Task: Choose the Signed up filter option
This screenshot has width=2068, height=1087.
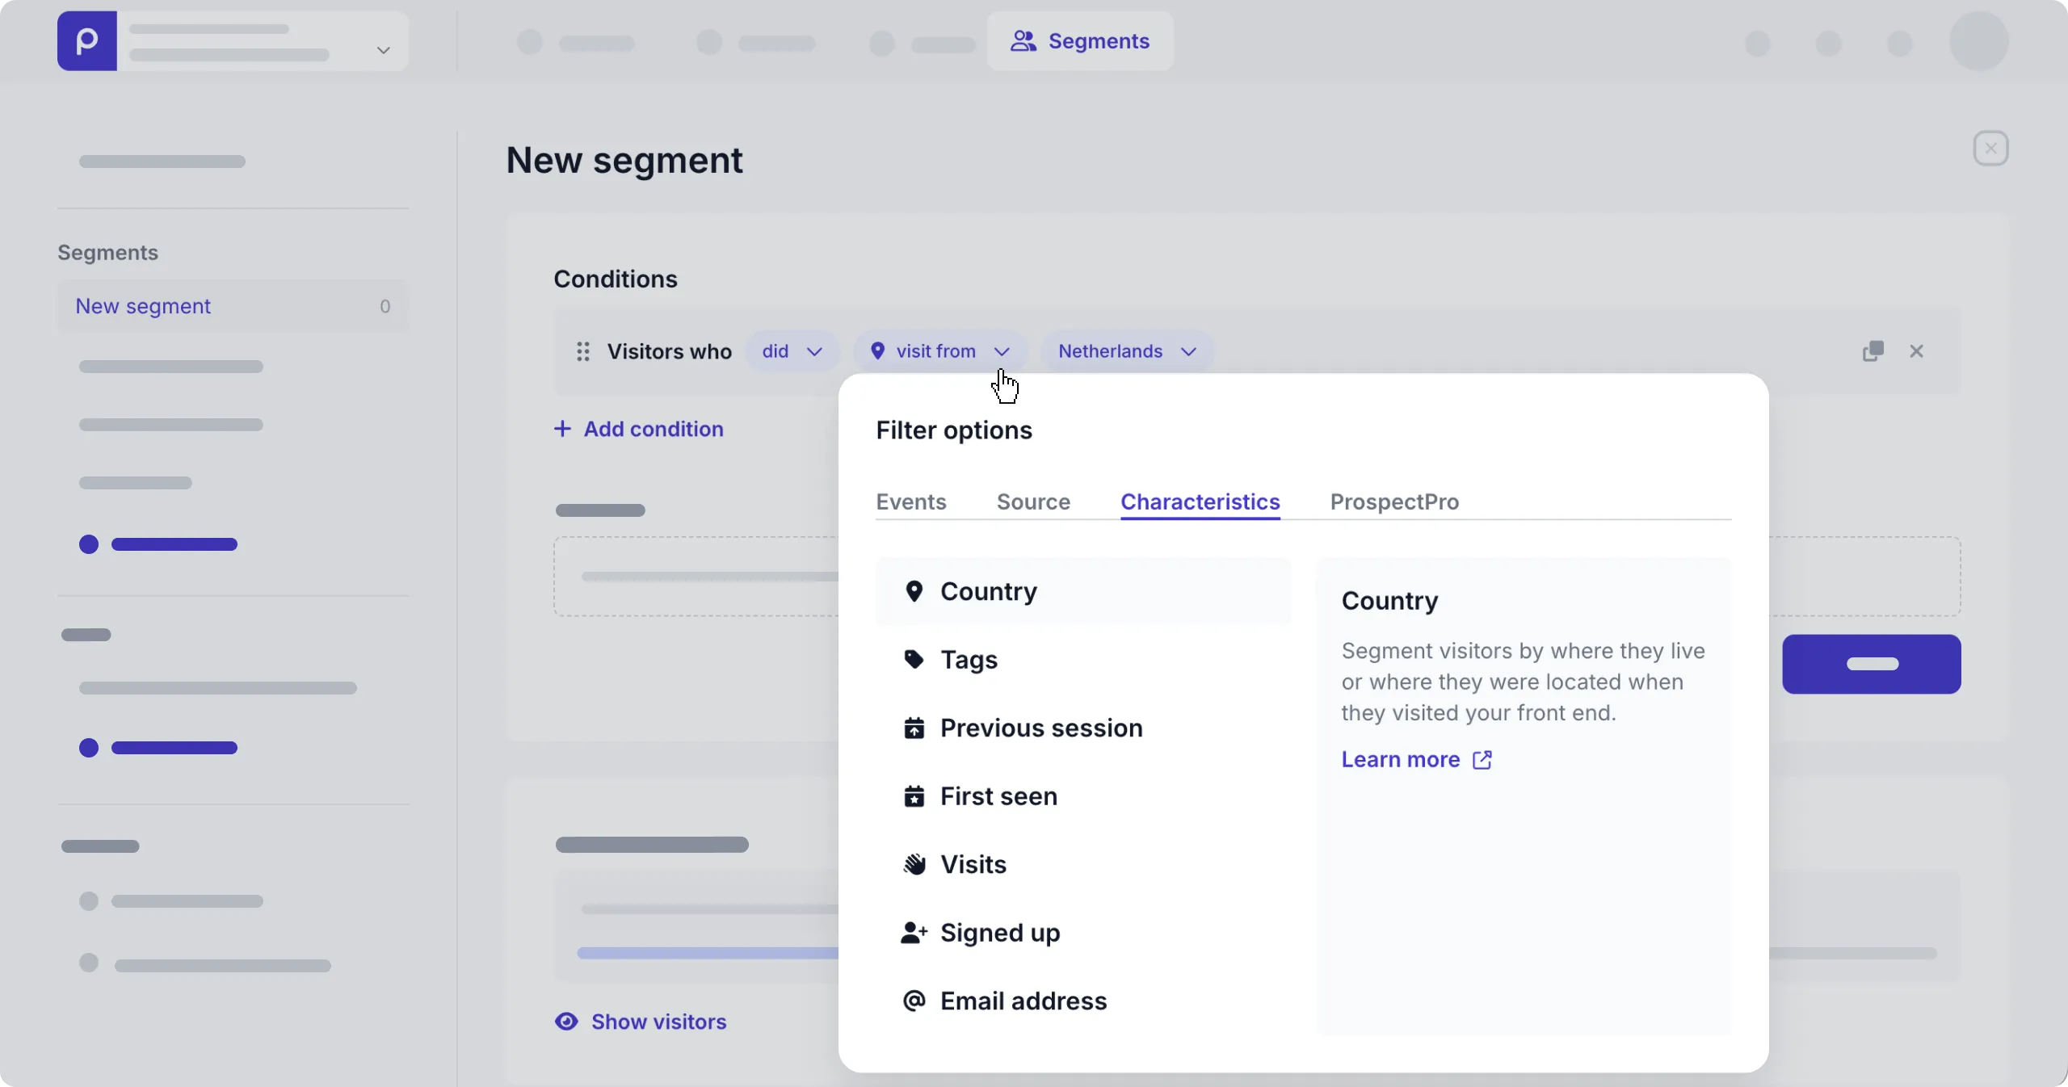Action: pyautogui.click(x=1000, y=934)
